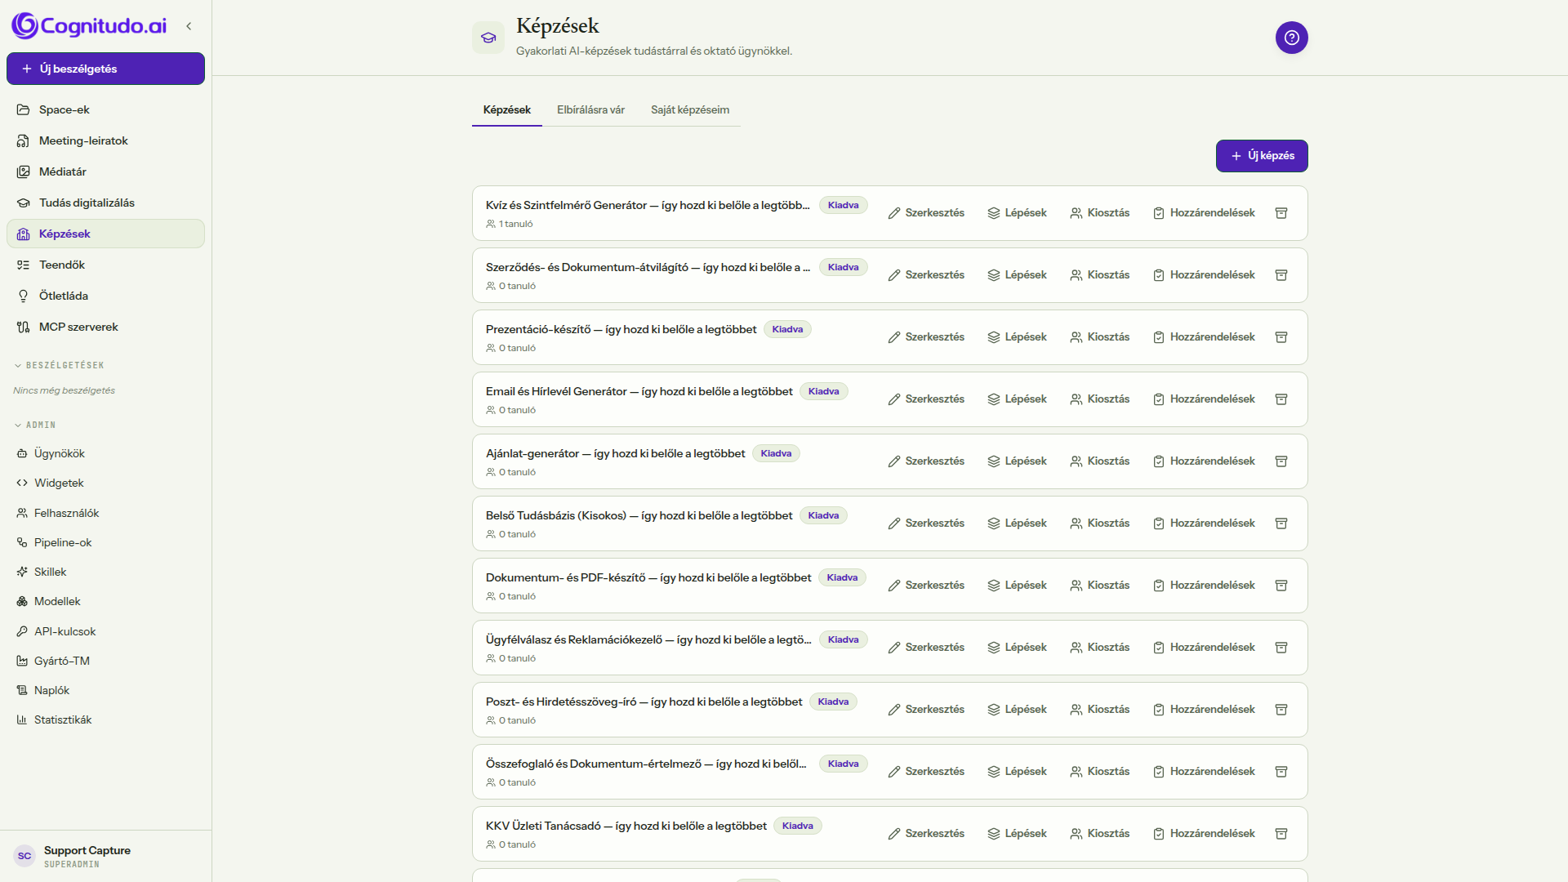Open the help question-mark icon
This screenshot has height=882, width=1568.
click(1291, 38)
